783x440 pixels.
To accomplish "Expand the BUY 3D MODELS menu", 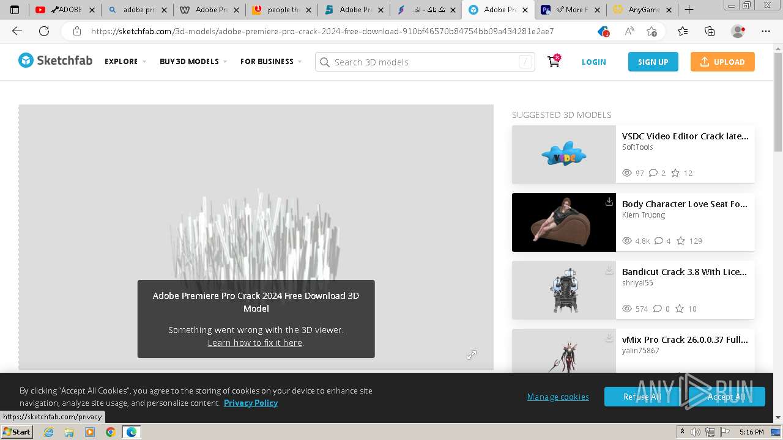I will [x=193, y=62].
